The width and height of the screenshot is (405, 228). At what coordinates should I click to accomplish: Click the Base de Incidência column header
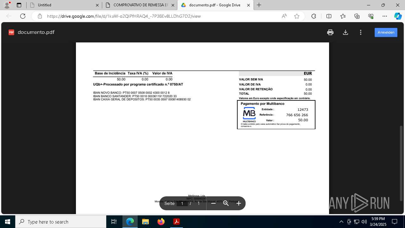click(x=110, y=73)
